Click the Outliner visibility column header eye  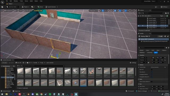click(x=139, y=16)
